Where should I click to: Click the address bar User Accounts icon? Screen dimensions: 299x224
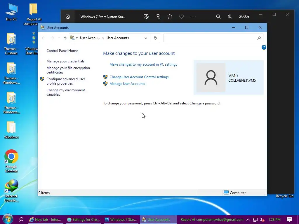click(x=72, y=38)
